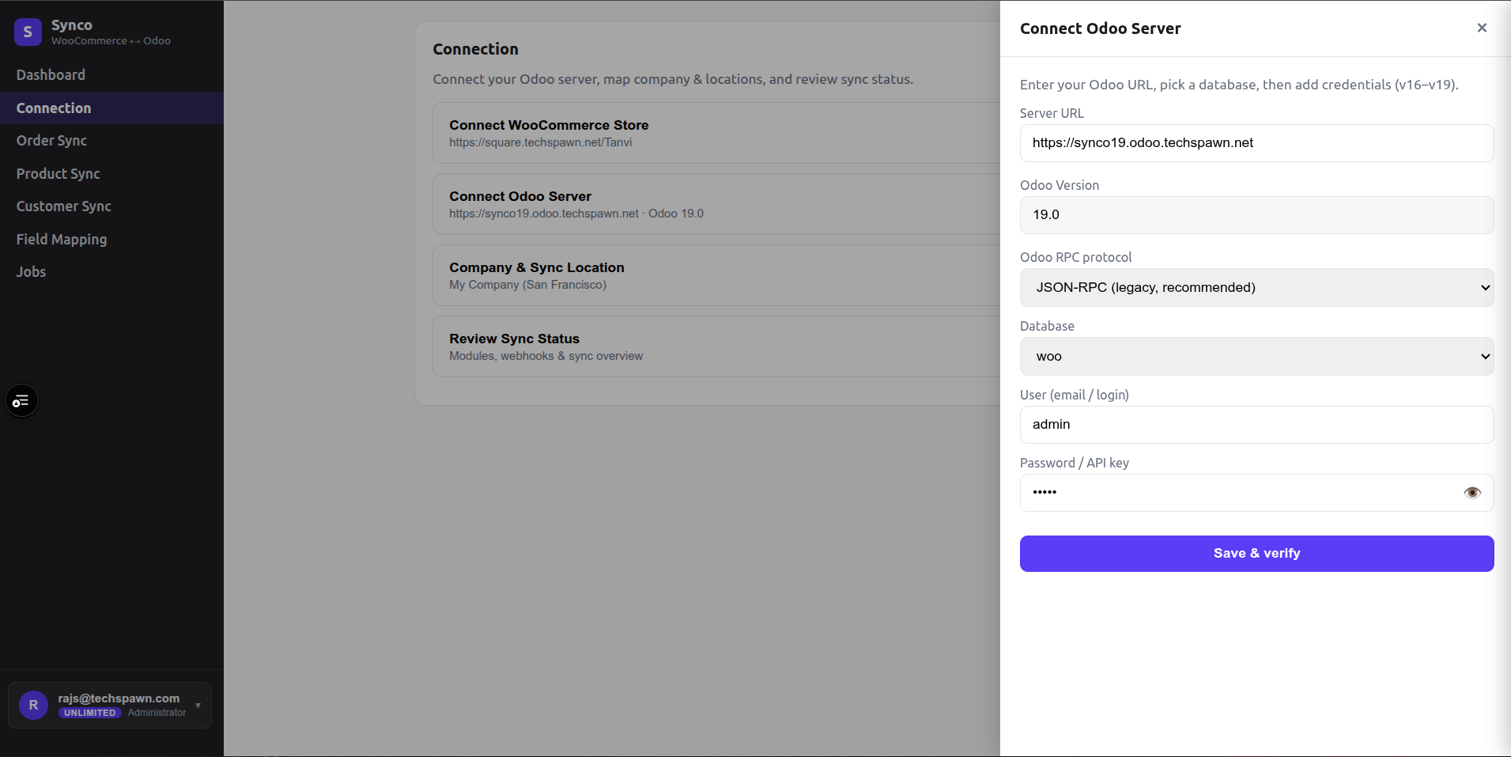The image size is (1511, 757).
Task: Open the Odoo RPC protocol dropdown
Action: 1256,287
